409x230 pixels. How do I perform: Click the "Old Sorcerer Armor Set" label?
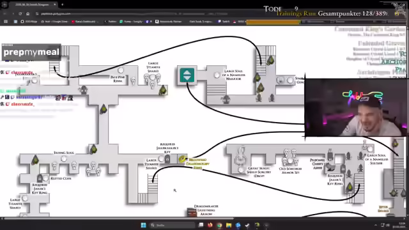pos(290,171)
